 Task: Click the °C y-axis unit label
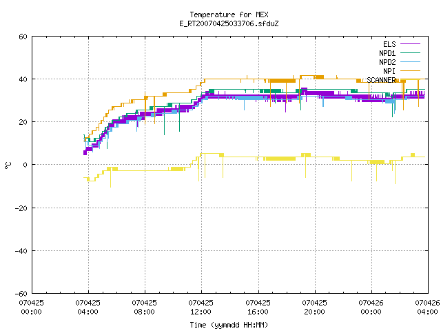[x=8, y=165]
